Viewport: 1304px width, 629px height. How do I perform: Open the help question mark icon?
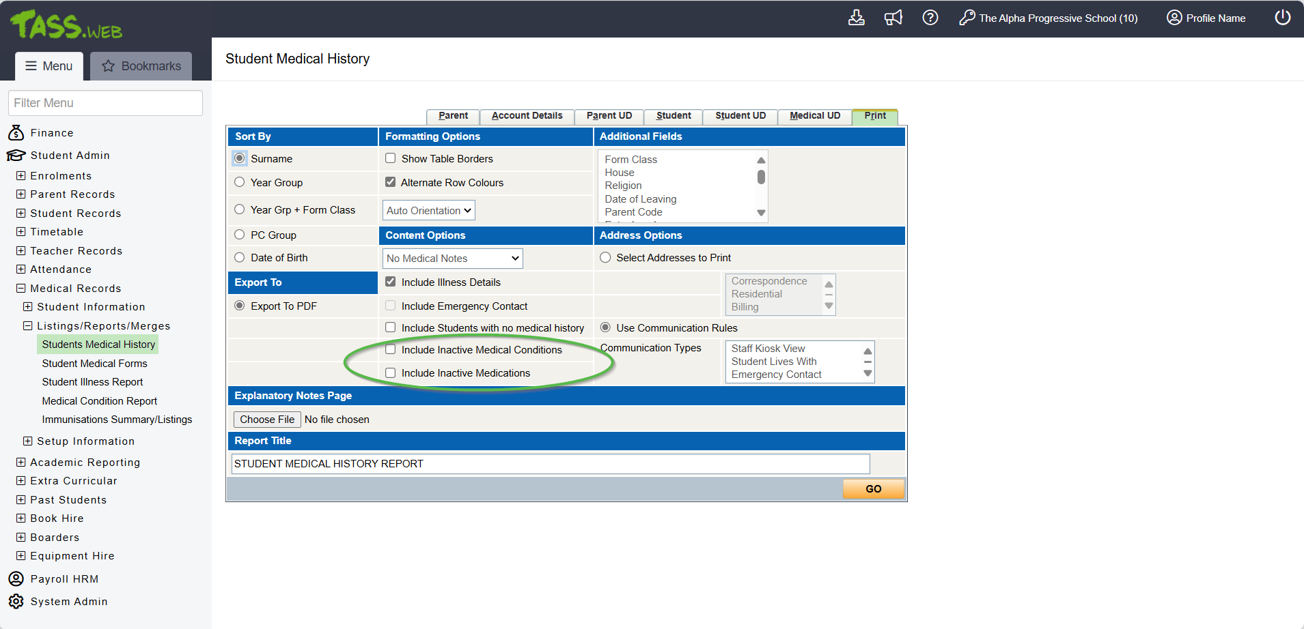(930, 18)
